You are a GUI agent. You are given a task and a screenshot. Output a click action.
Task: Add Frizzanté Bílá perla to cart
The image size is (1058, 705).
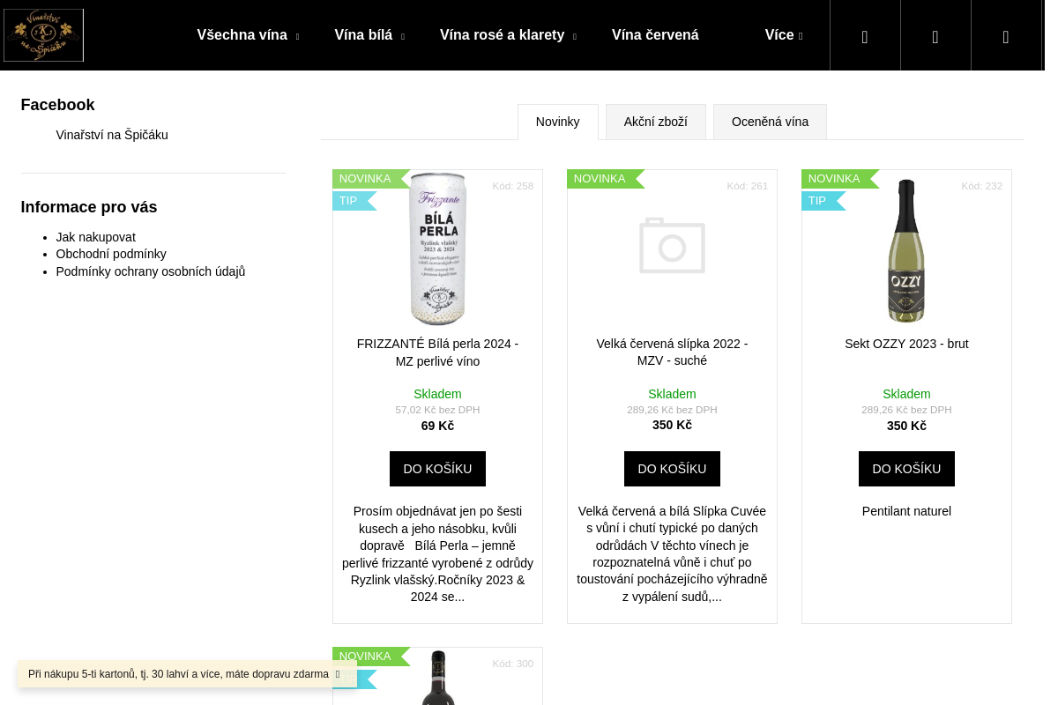(437, 469)
